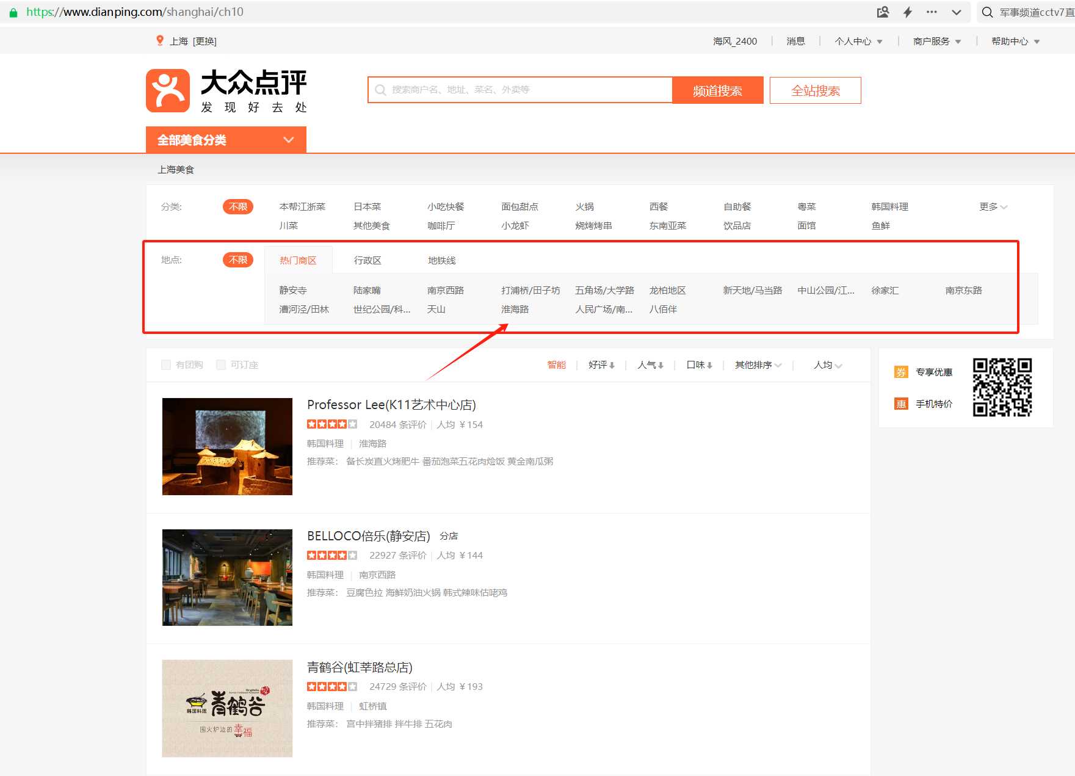
Task: Open the 帮助中心 dropdown
Action: tap(1015, 41)
